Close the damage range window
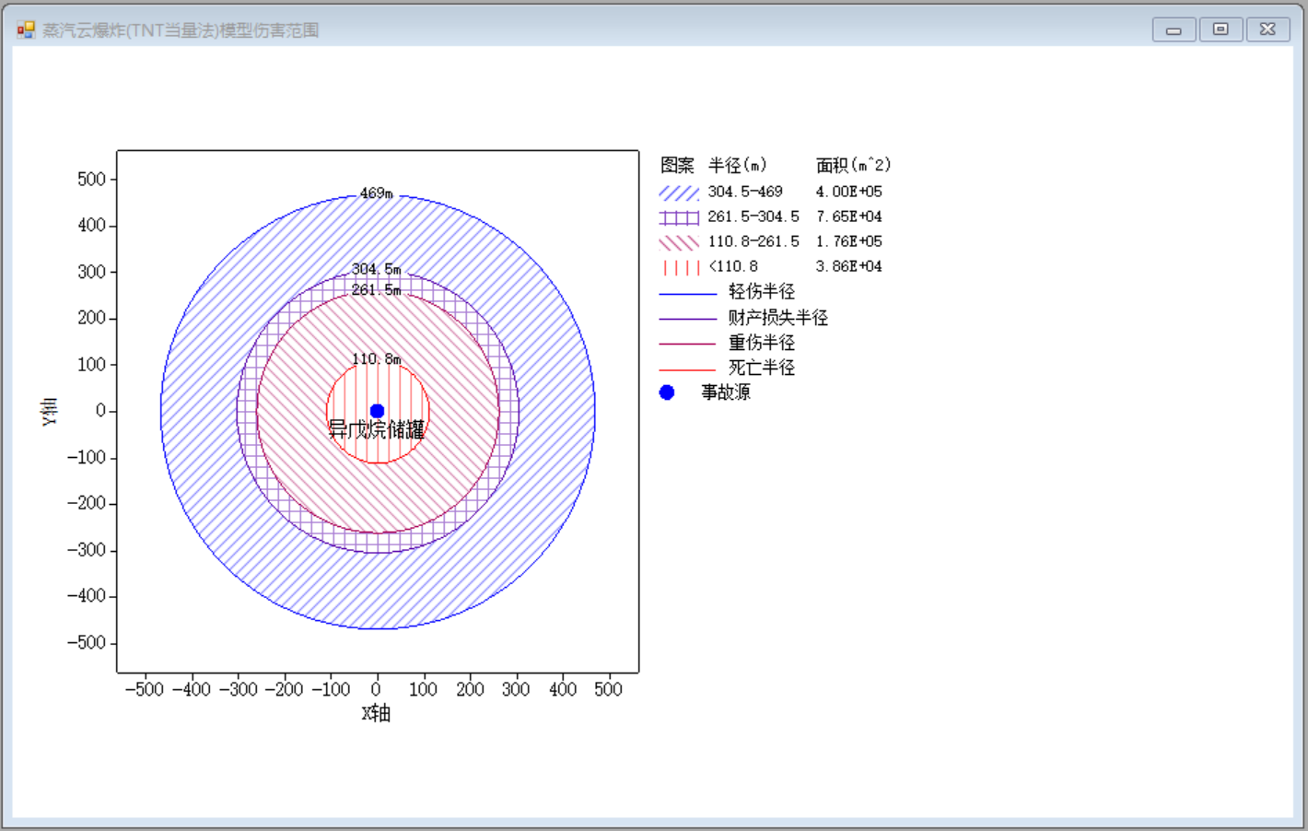 pyautogui.click(x=1267, y=29)
